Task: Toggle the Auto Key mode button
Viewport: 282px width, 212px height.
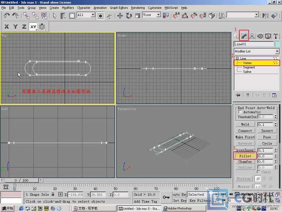Action: point(179,195)
